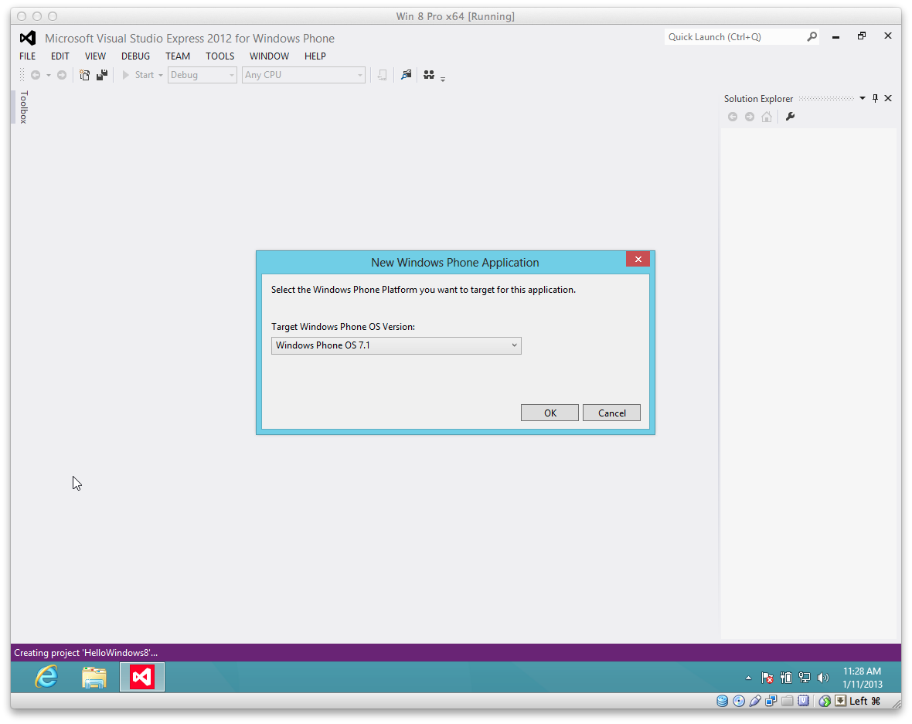This screenshot has height=724, width=912.
Task: Click the Quick Launch search magnifier
Action: 812,36
